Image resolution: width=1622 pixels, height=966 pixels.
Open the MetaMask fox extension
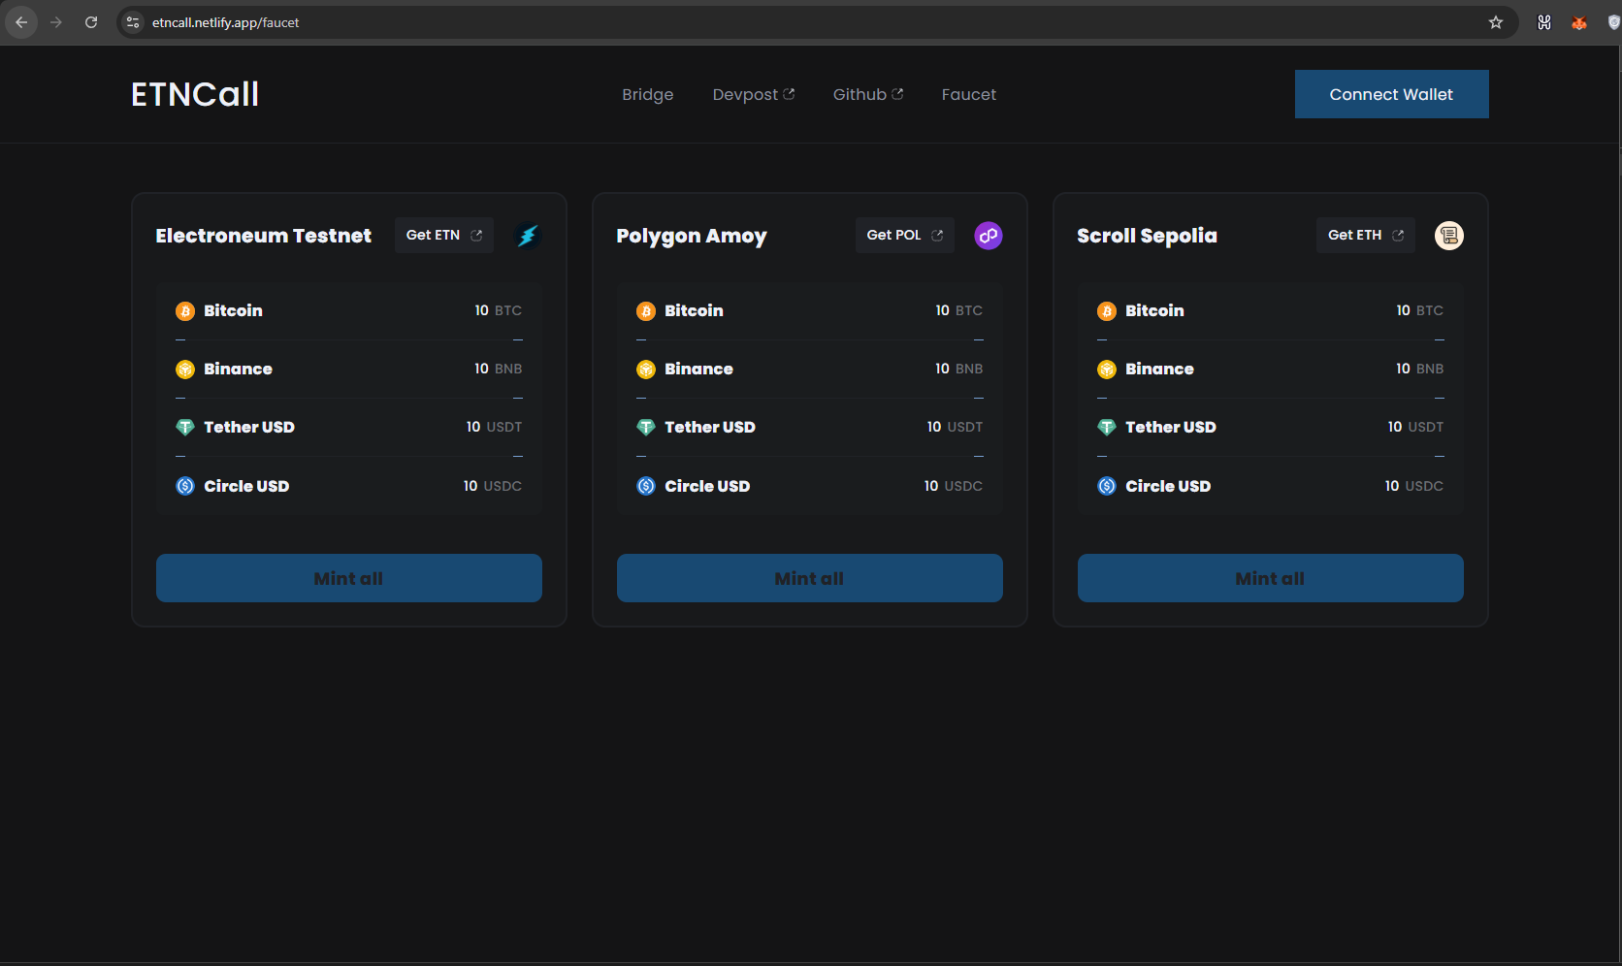[1579, 22]
